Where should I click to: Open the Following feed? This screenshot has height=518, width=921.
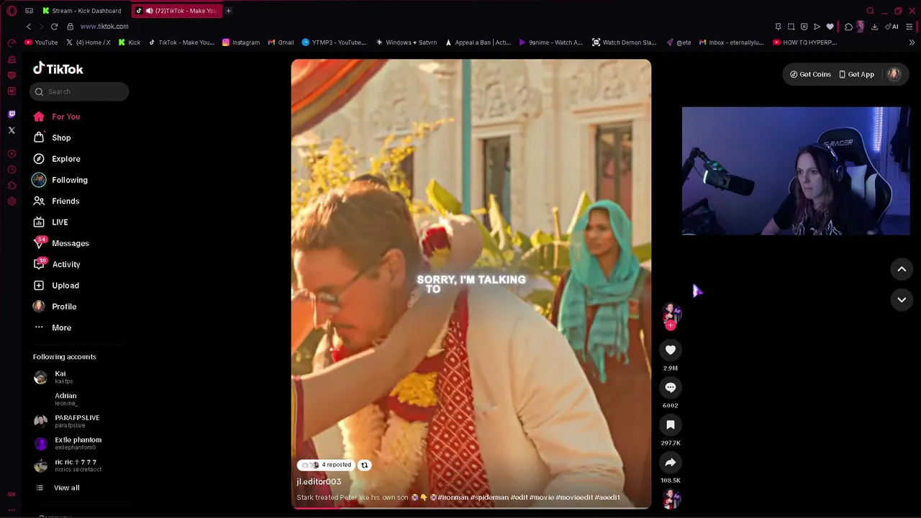coord(60,180)
